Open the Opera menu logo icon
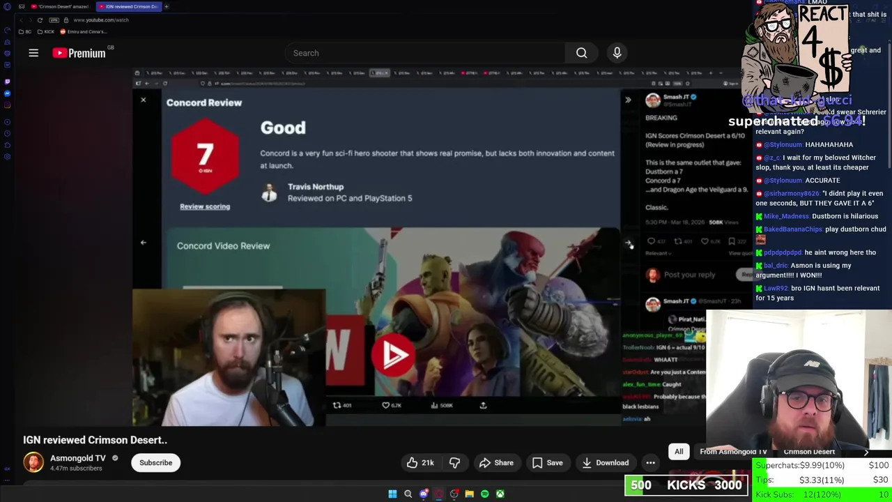Image resolution: width=892 pixels, height=502 pixels. (7, 6)
